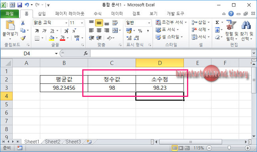This screenshot has width=257, height=152.
Task: Switch to the 데이터 tab
Action: [x=117, y=14]
